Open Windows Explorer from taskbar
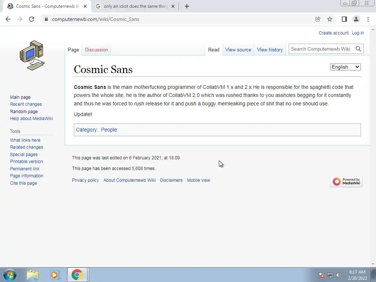This screenshot has width=376, height=282. [33, 275]
